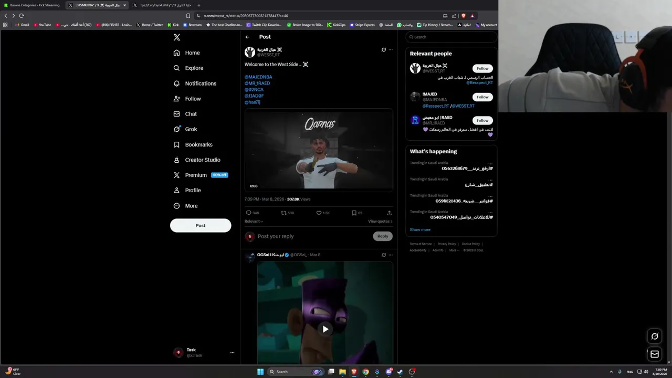The height and width of the screenshot is (378, 672).
Task: Open the Follow section in sidebar
Action: click(x=187, y=99)
